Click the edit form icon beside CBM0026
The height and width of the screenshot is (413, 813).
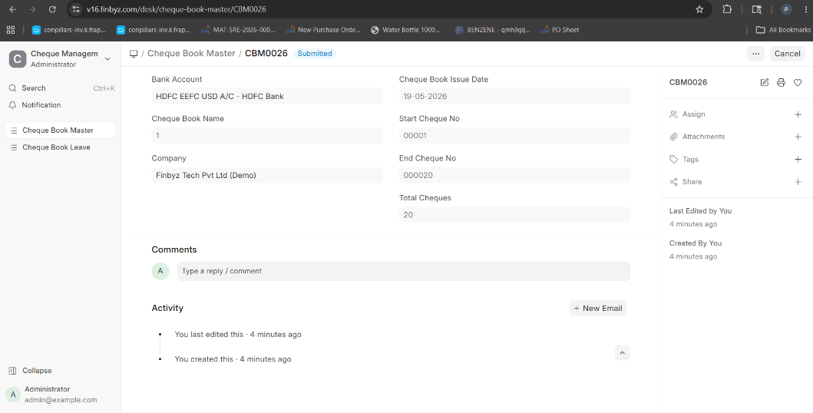tap(765, 82)
